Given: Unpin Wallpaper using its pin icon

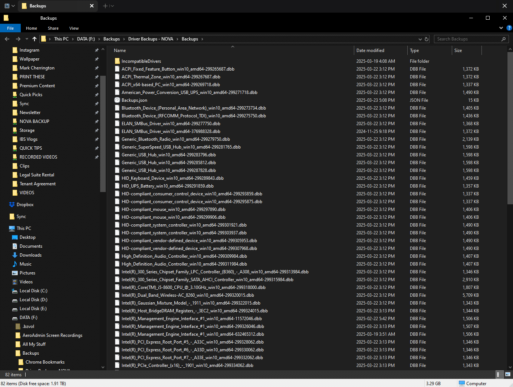Looking at the screenshot, I should (97, 59).
